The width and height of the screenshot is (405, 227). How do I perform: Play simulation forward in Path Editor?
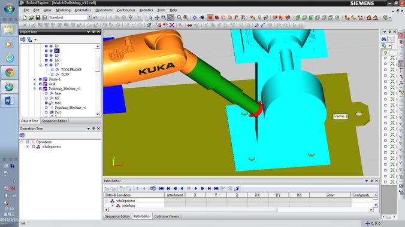click(x=196, y=188)
